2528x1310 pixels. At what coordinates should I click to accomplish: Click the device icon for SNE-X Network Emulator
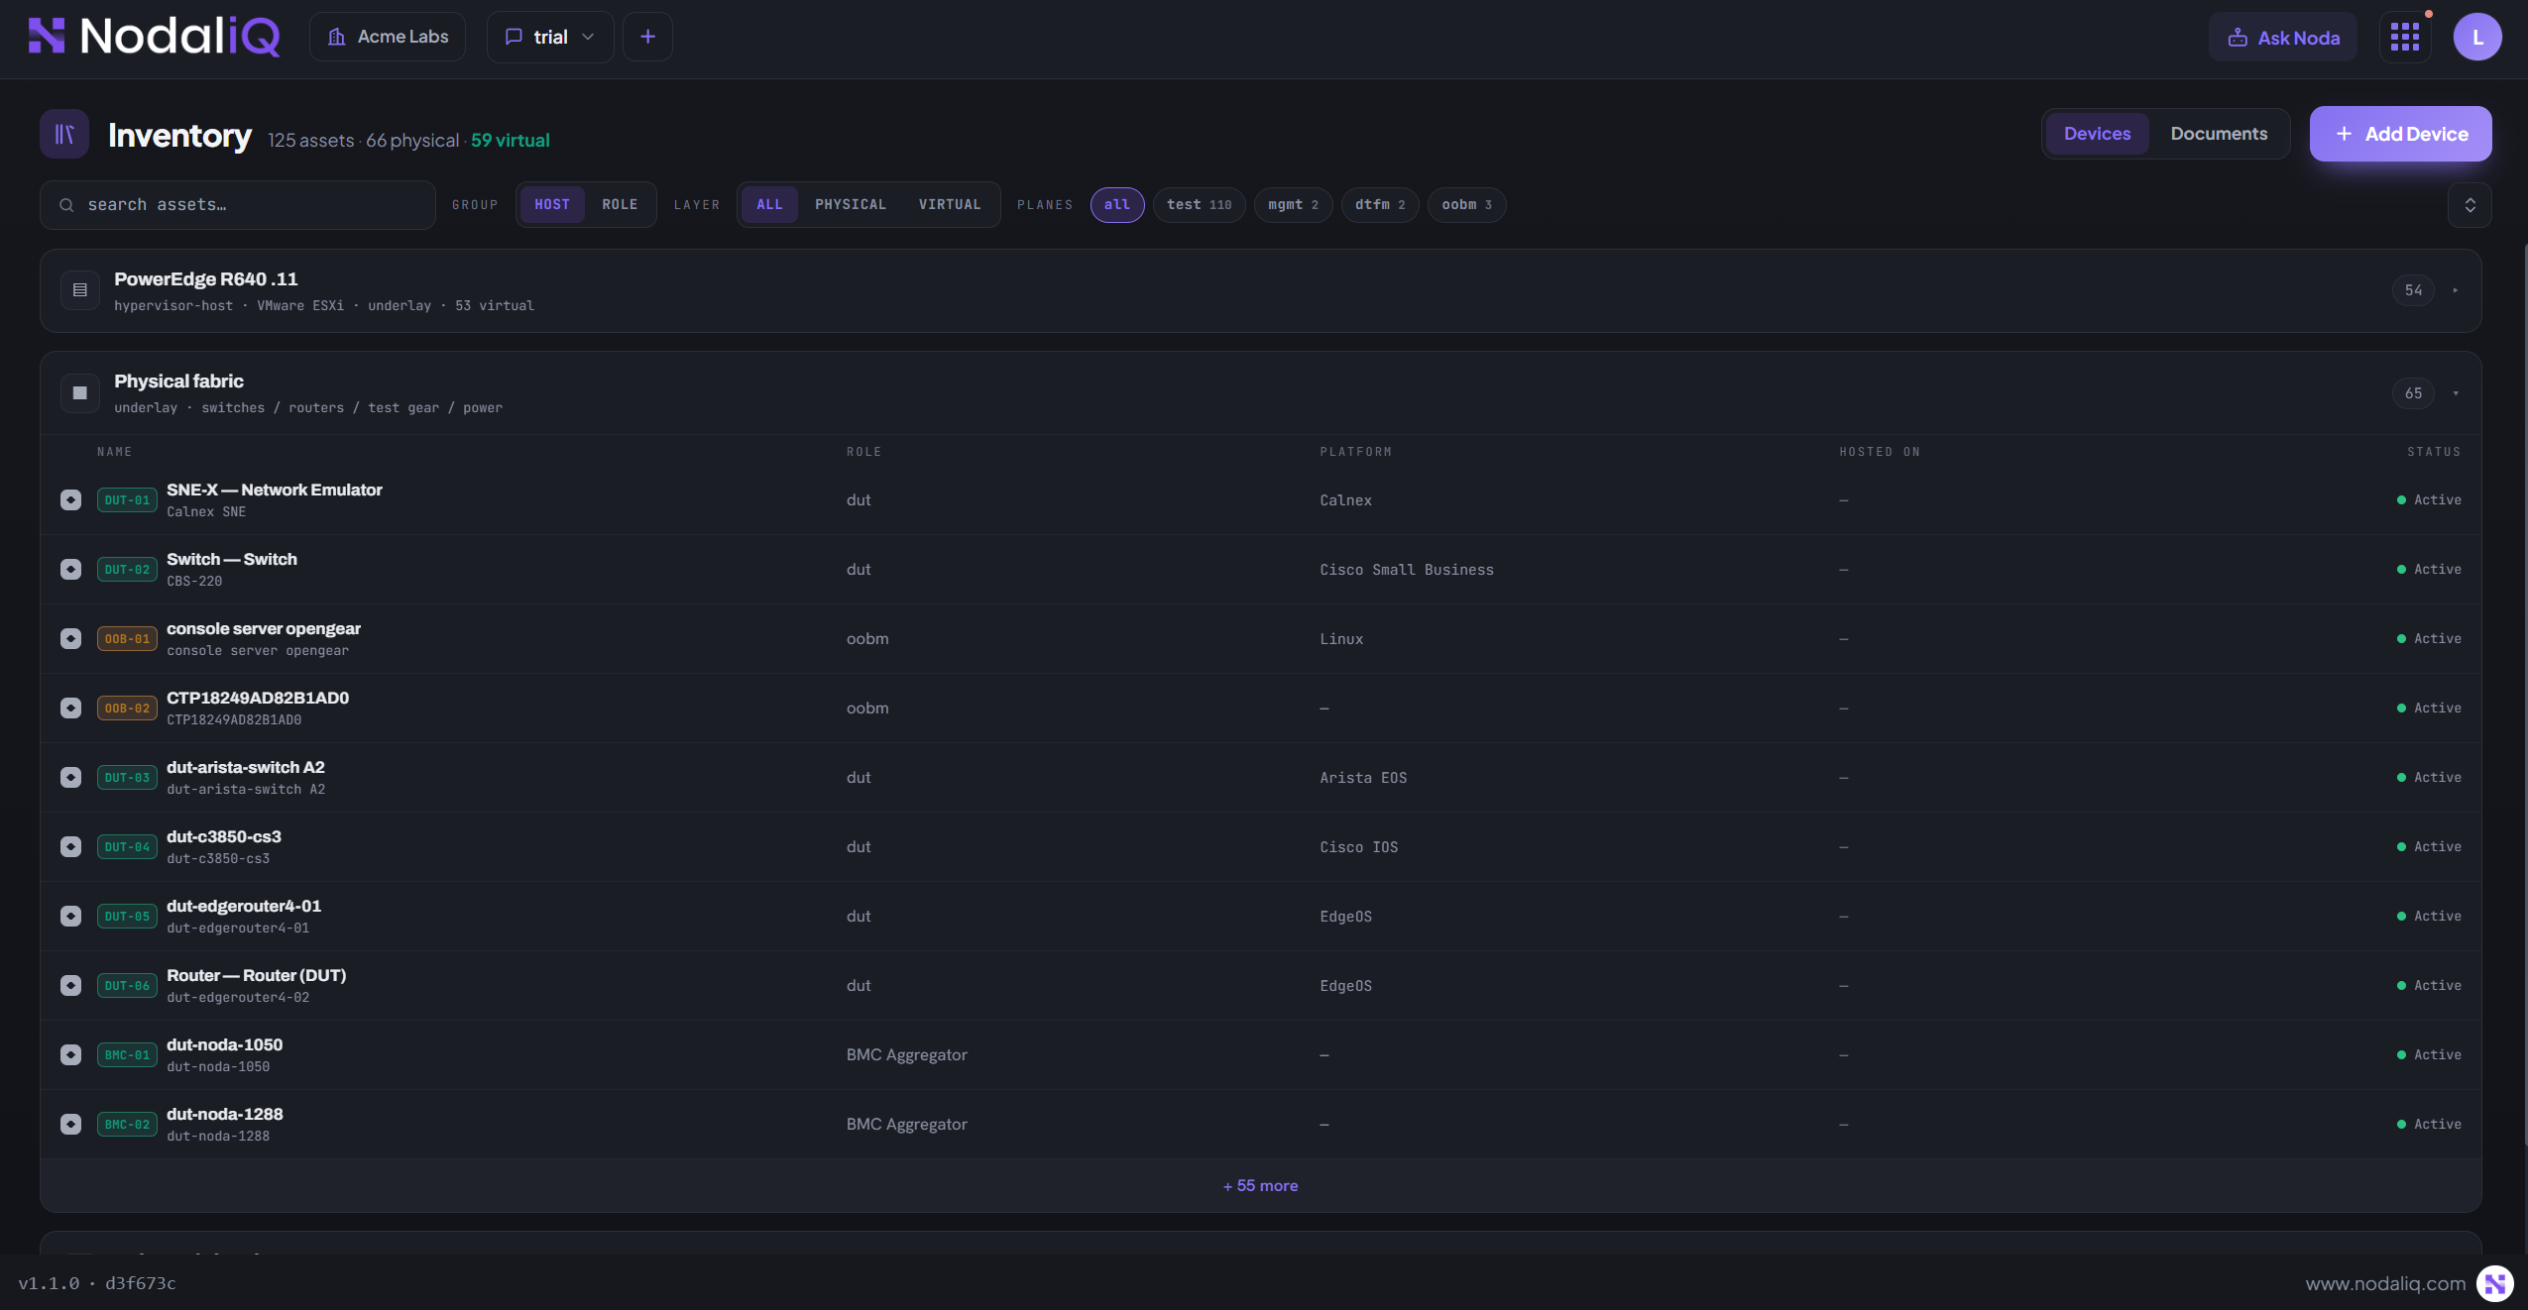70,500
